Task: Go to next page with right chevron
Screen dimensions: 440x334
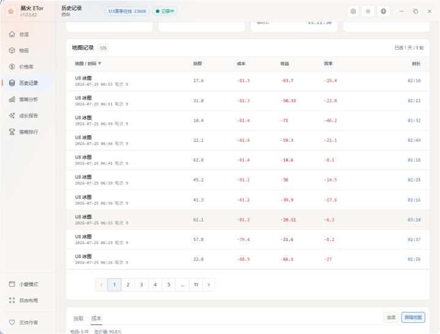Action: [208, 284]
